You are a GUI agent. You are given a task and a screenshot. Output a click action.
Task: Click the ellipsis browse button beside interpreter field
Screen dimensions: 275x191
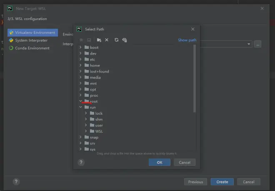point(257,44)
